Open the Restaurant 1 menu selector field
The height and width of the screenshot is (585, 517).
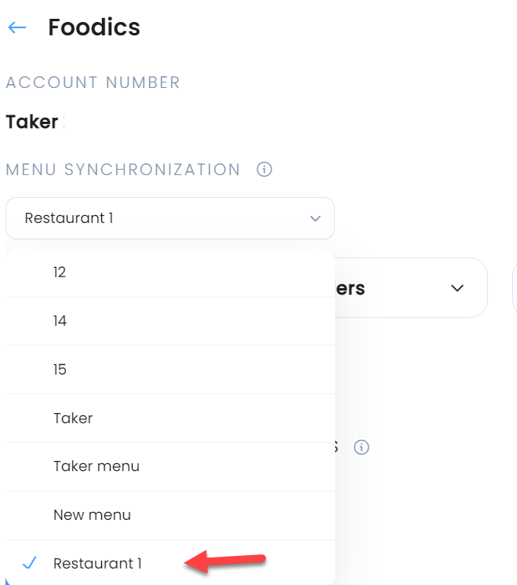(170, 218)
